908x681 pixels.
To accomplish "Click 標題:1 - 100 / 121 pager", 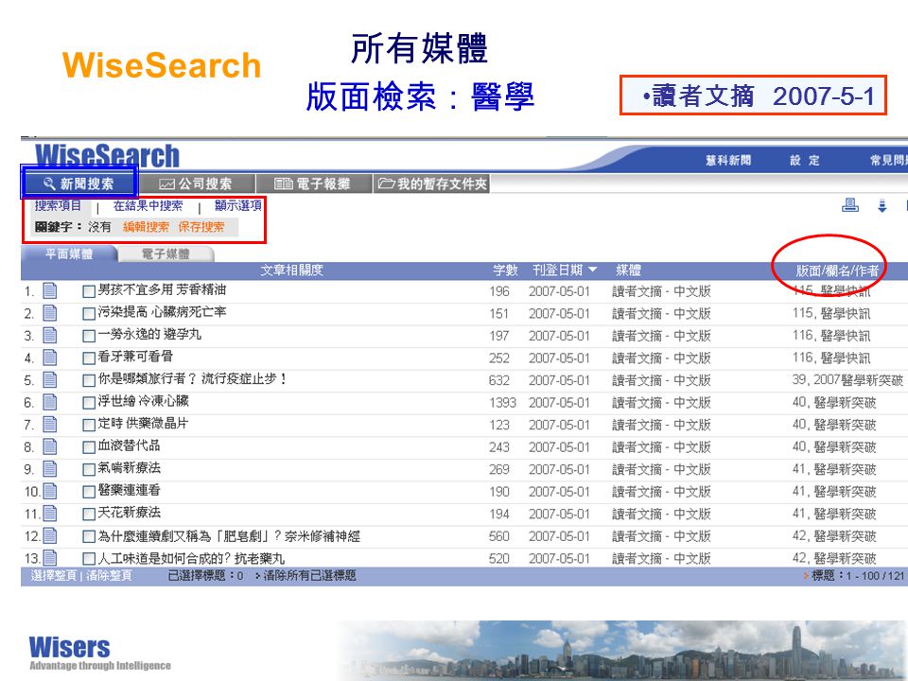I will [x=858, y=576].
